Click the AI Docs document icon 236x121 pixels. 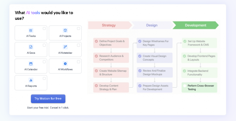point(31,47)
